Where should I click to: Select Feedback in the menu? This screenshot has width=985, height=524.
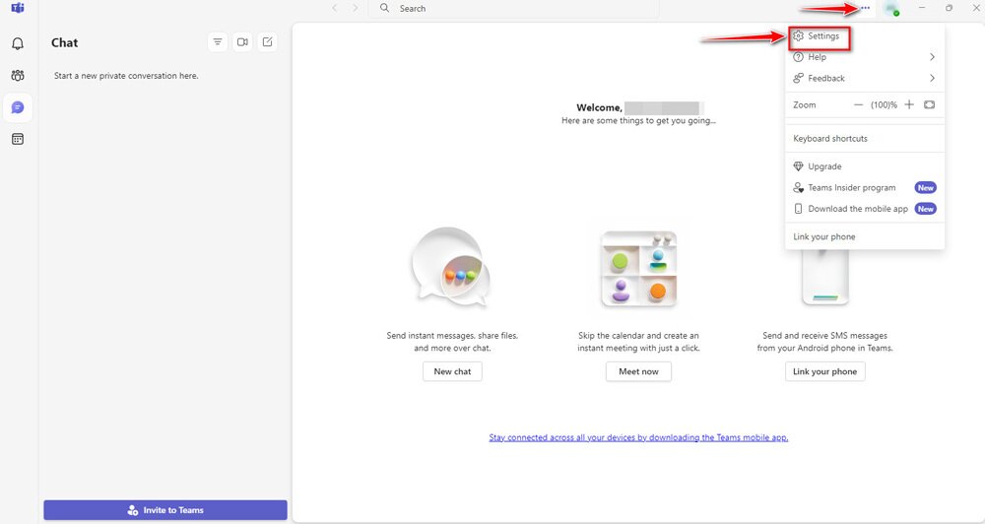[x=865, y=78]
